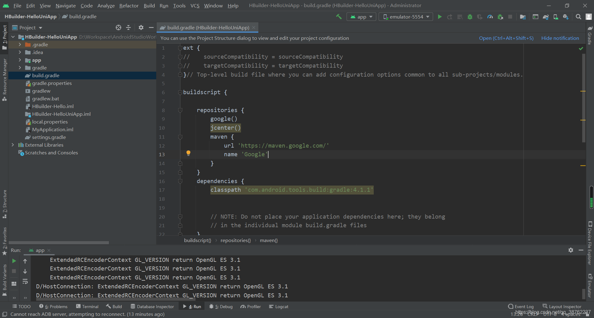Expand the app module folder
This screenshot has width=594, height=318.
pos(20,60)
